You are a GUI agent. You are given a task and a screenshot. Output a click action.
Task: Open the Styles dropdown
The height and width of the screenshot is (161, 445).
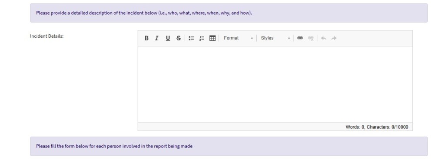pyautogui.click(x=275, y=38)
